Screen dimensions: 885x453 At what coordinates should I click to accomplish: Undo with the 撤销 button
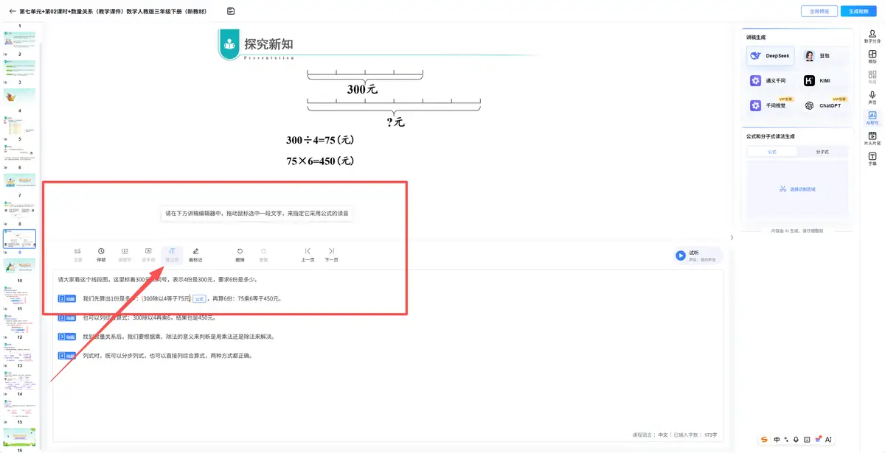click(x=240, y=255)
